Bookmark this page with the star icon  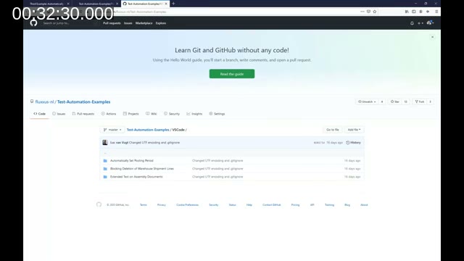pos(375,12)
